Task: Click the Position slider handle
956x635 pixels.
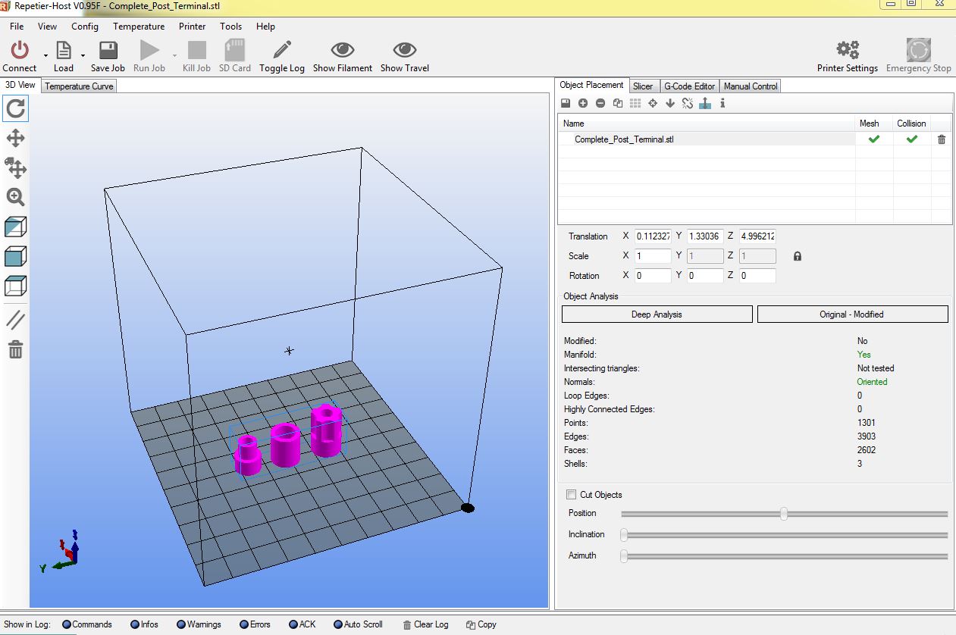Action: point(783,514)
